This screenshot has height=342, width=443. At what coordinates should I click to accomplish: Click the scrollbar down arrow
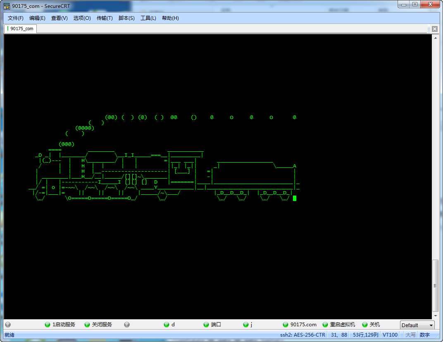(436, 316)
